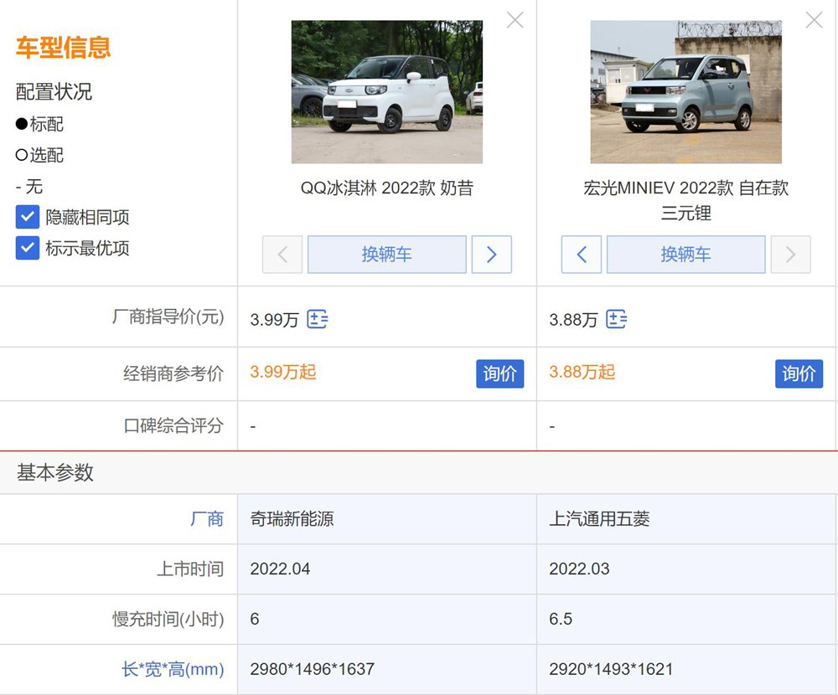Click the blue previous-car arrow under 宏光MINIEV
Image resolution: width=838 pixels, height=695 pixels.
582,255
